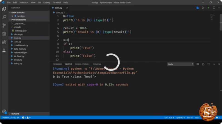The image size is (222, 124).
Task: Open conditionals.py in the explorer
Action: pos(21,45)
